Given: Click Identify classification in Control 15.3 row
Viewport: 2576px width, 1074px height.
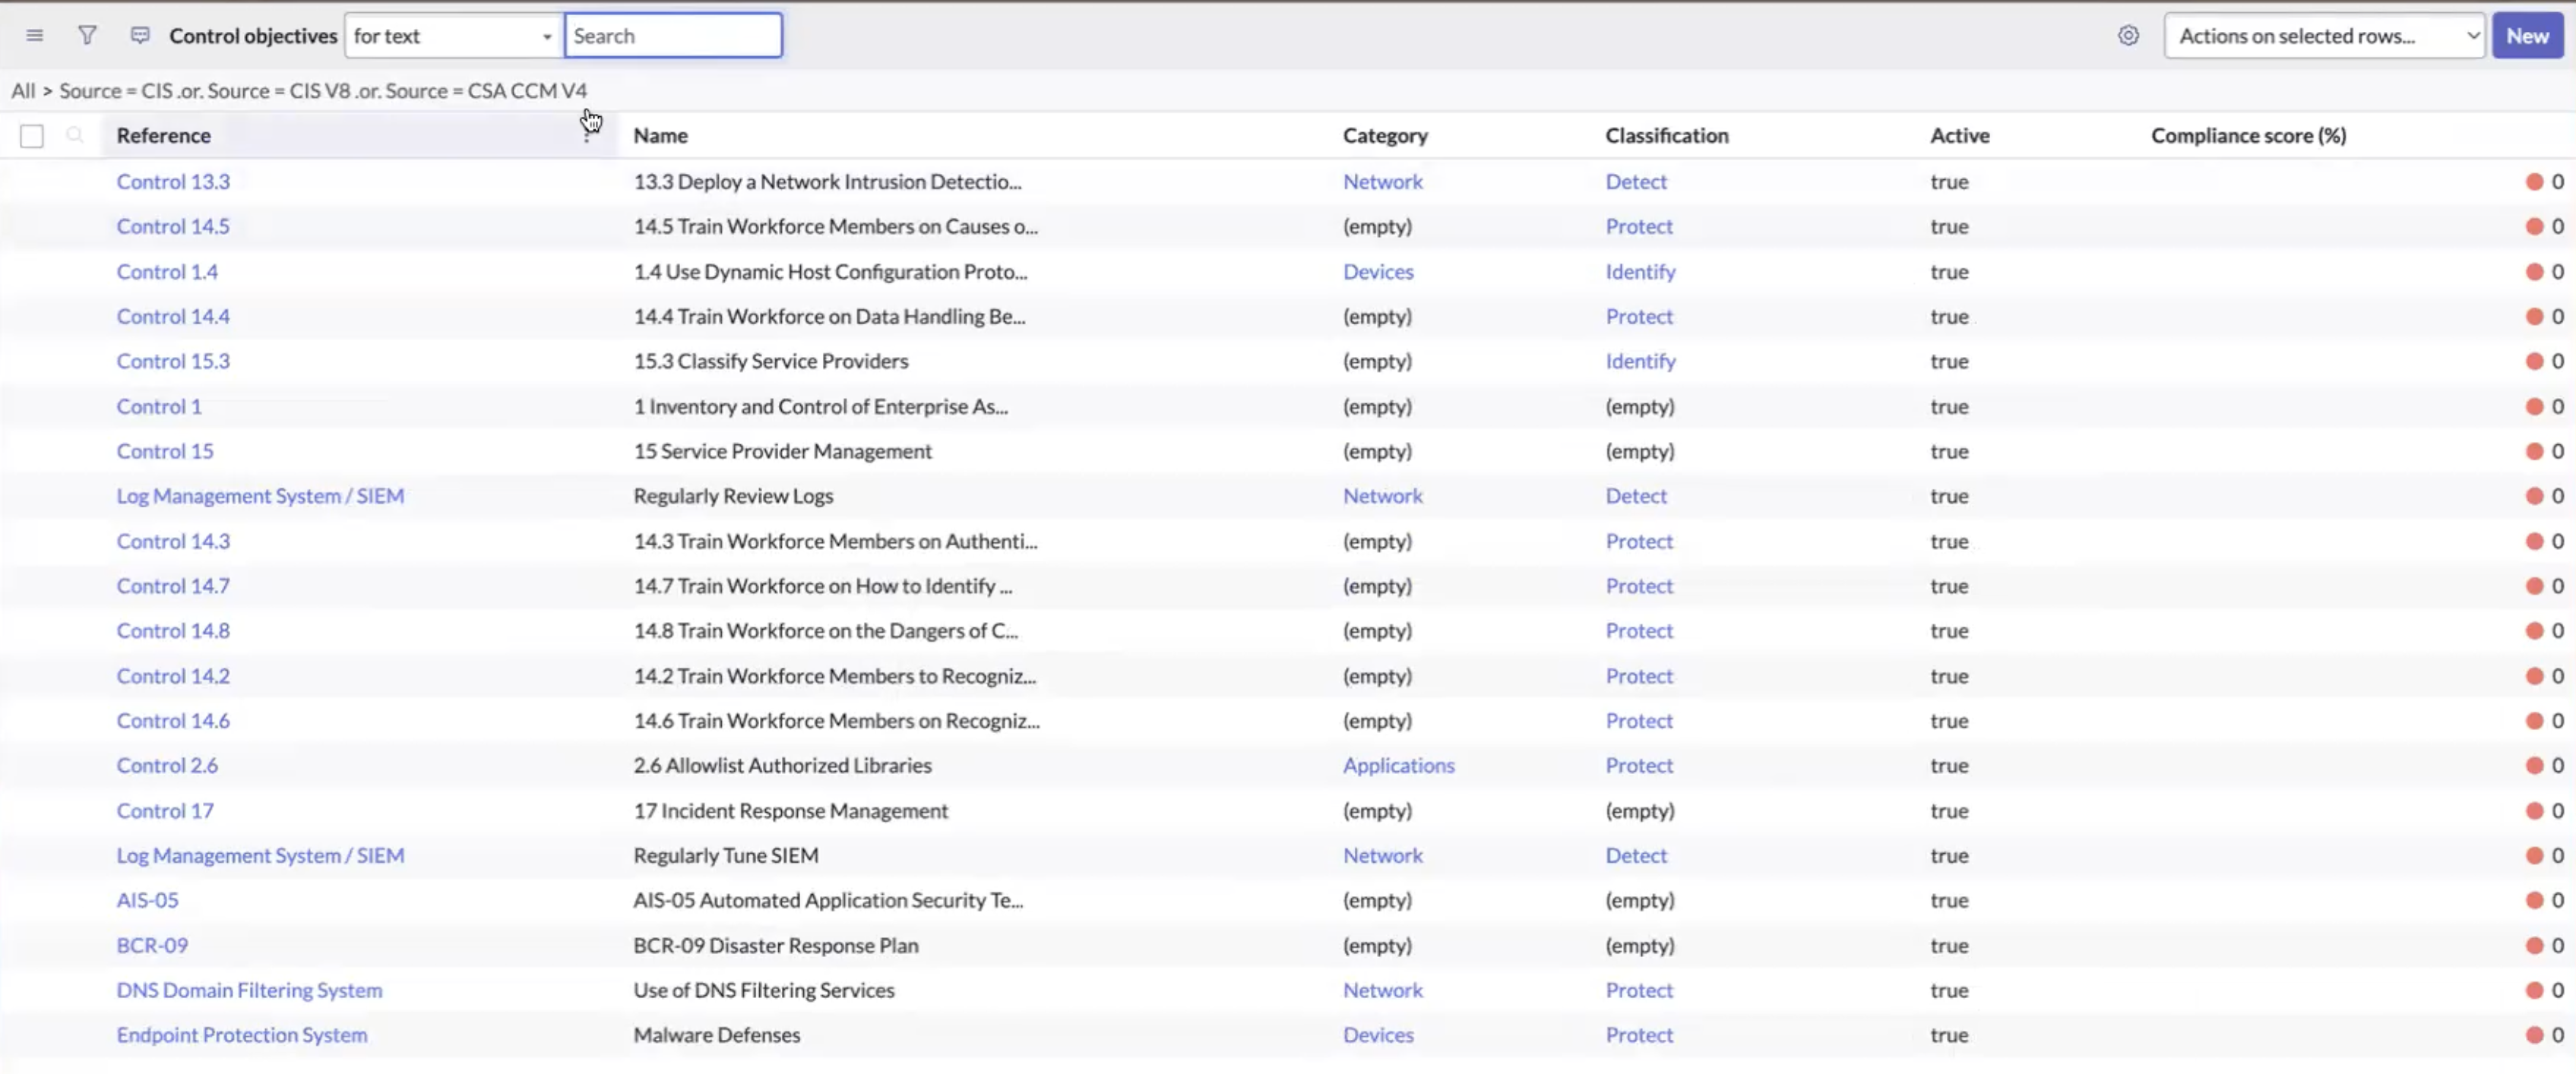Looking at the screenshot, I should [1640, 361].
